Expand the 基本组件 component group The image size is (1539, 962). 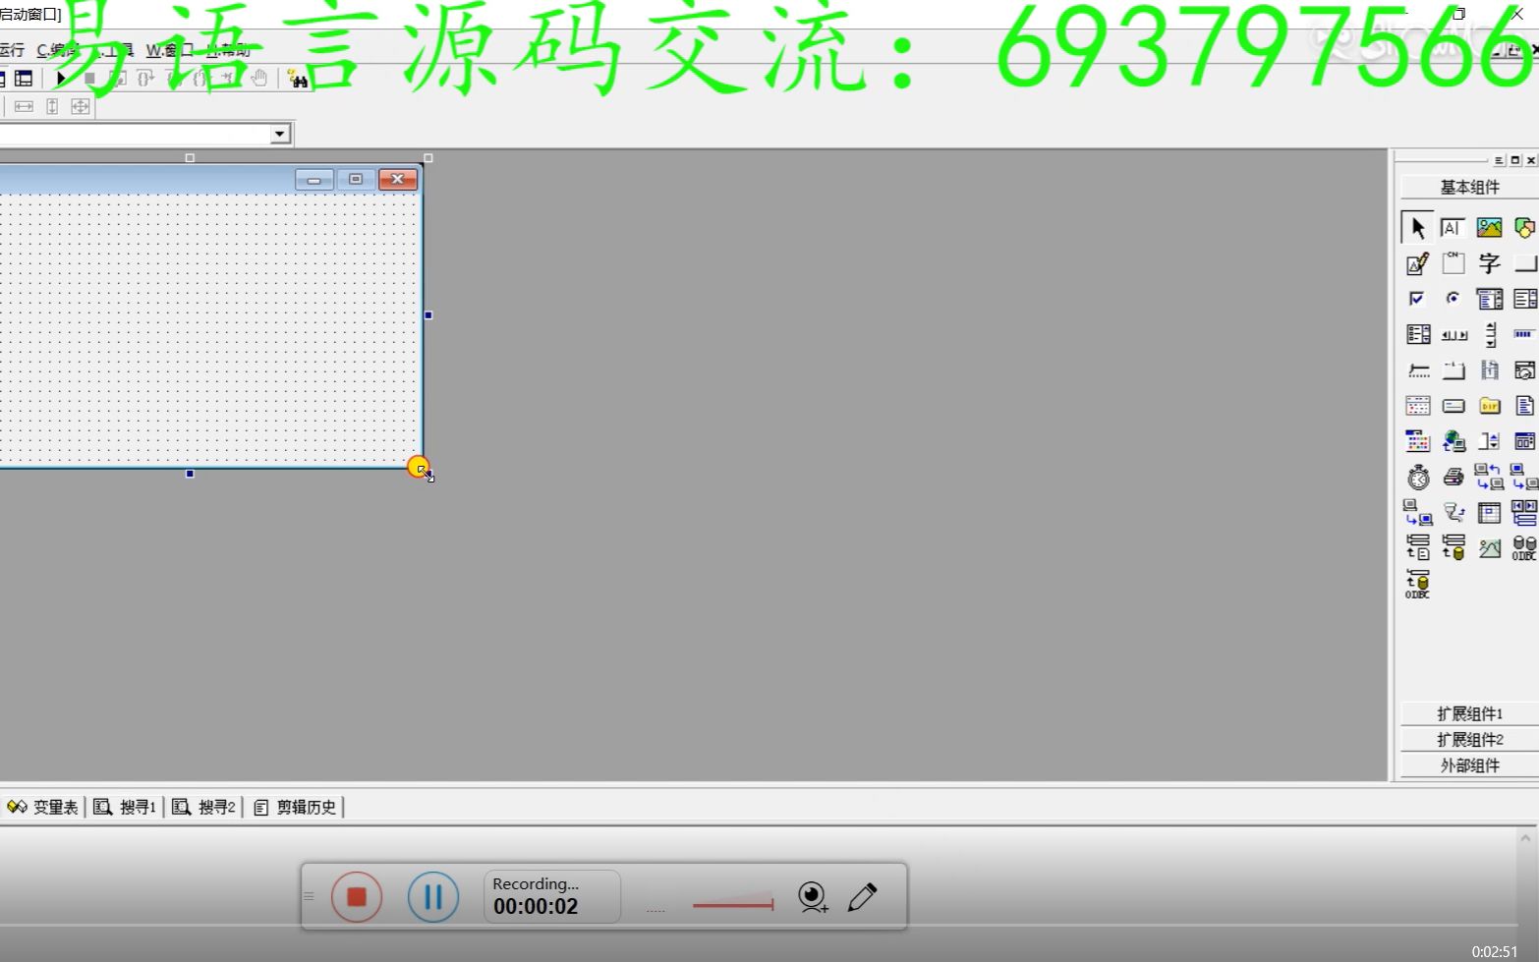[x=1469, y=187]
